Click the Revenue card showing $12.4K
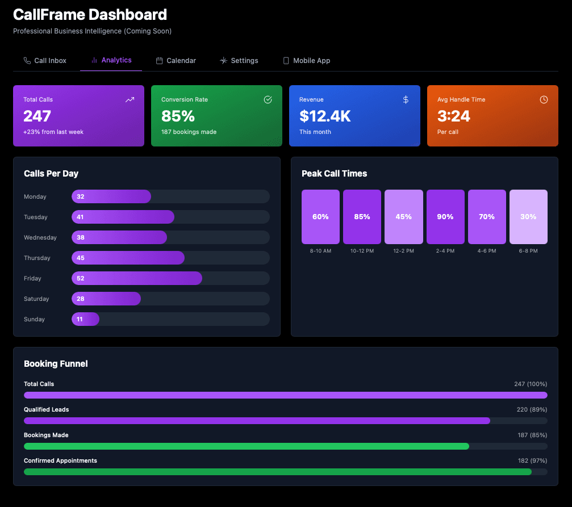 point(354,116)
